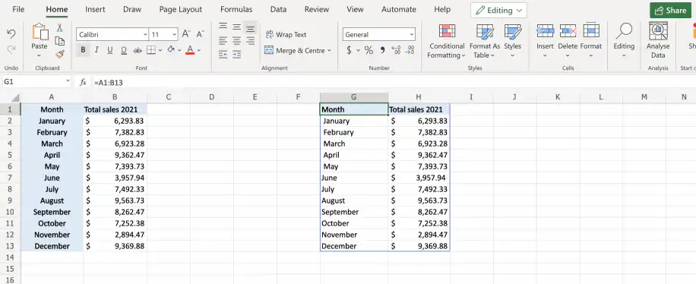The width and height of the screenshot is (696, 284).
Task: Apply borders to the selection
Action: tap(151, 50)
